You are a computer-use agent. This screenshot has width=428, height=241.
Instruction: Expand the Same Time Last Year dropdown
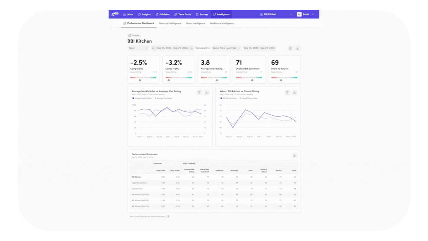pos(226,48)
